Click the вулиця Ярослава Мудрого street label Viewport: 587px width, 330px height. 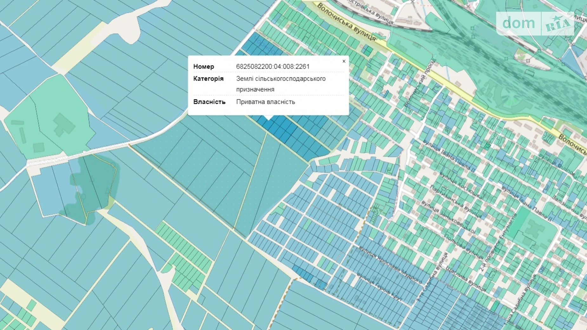click(390, 266)
